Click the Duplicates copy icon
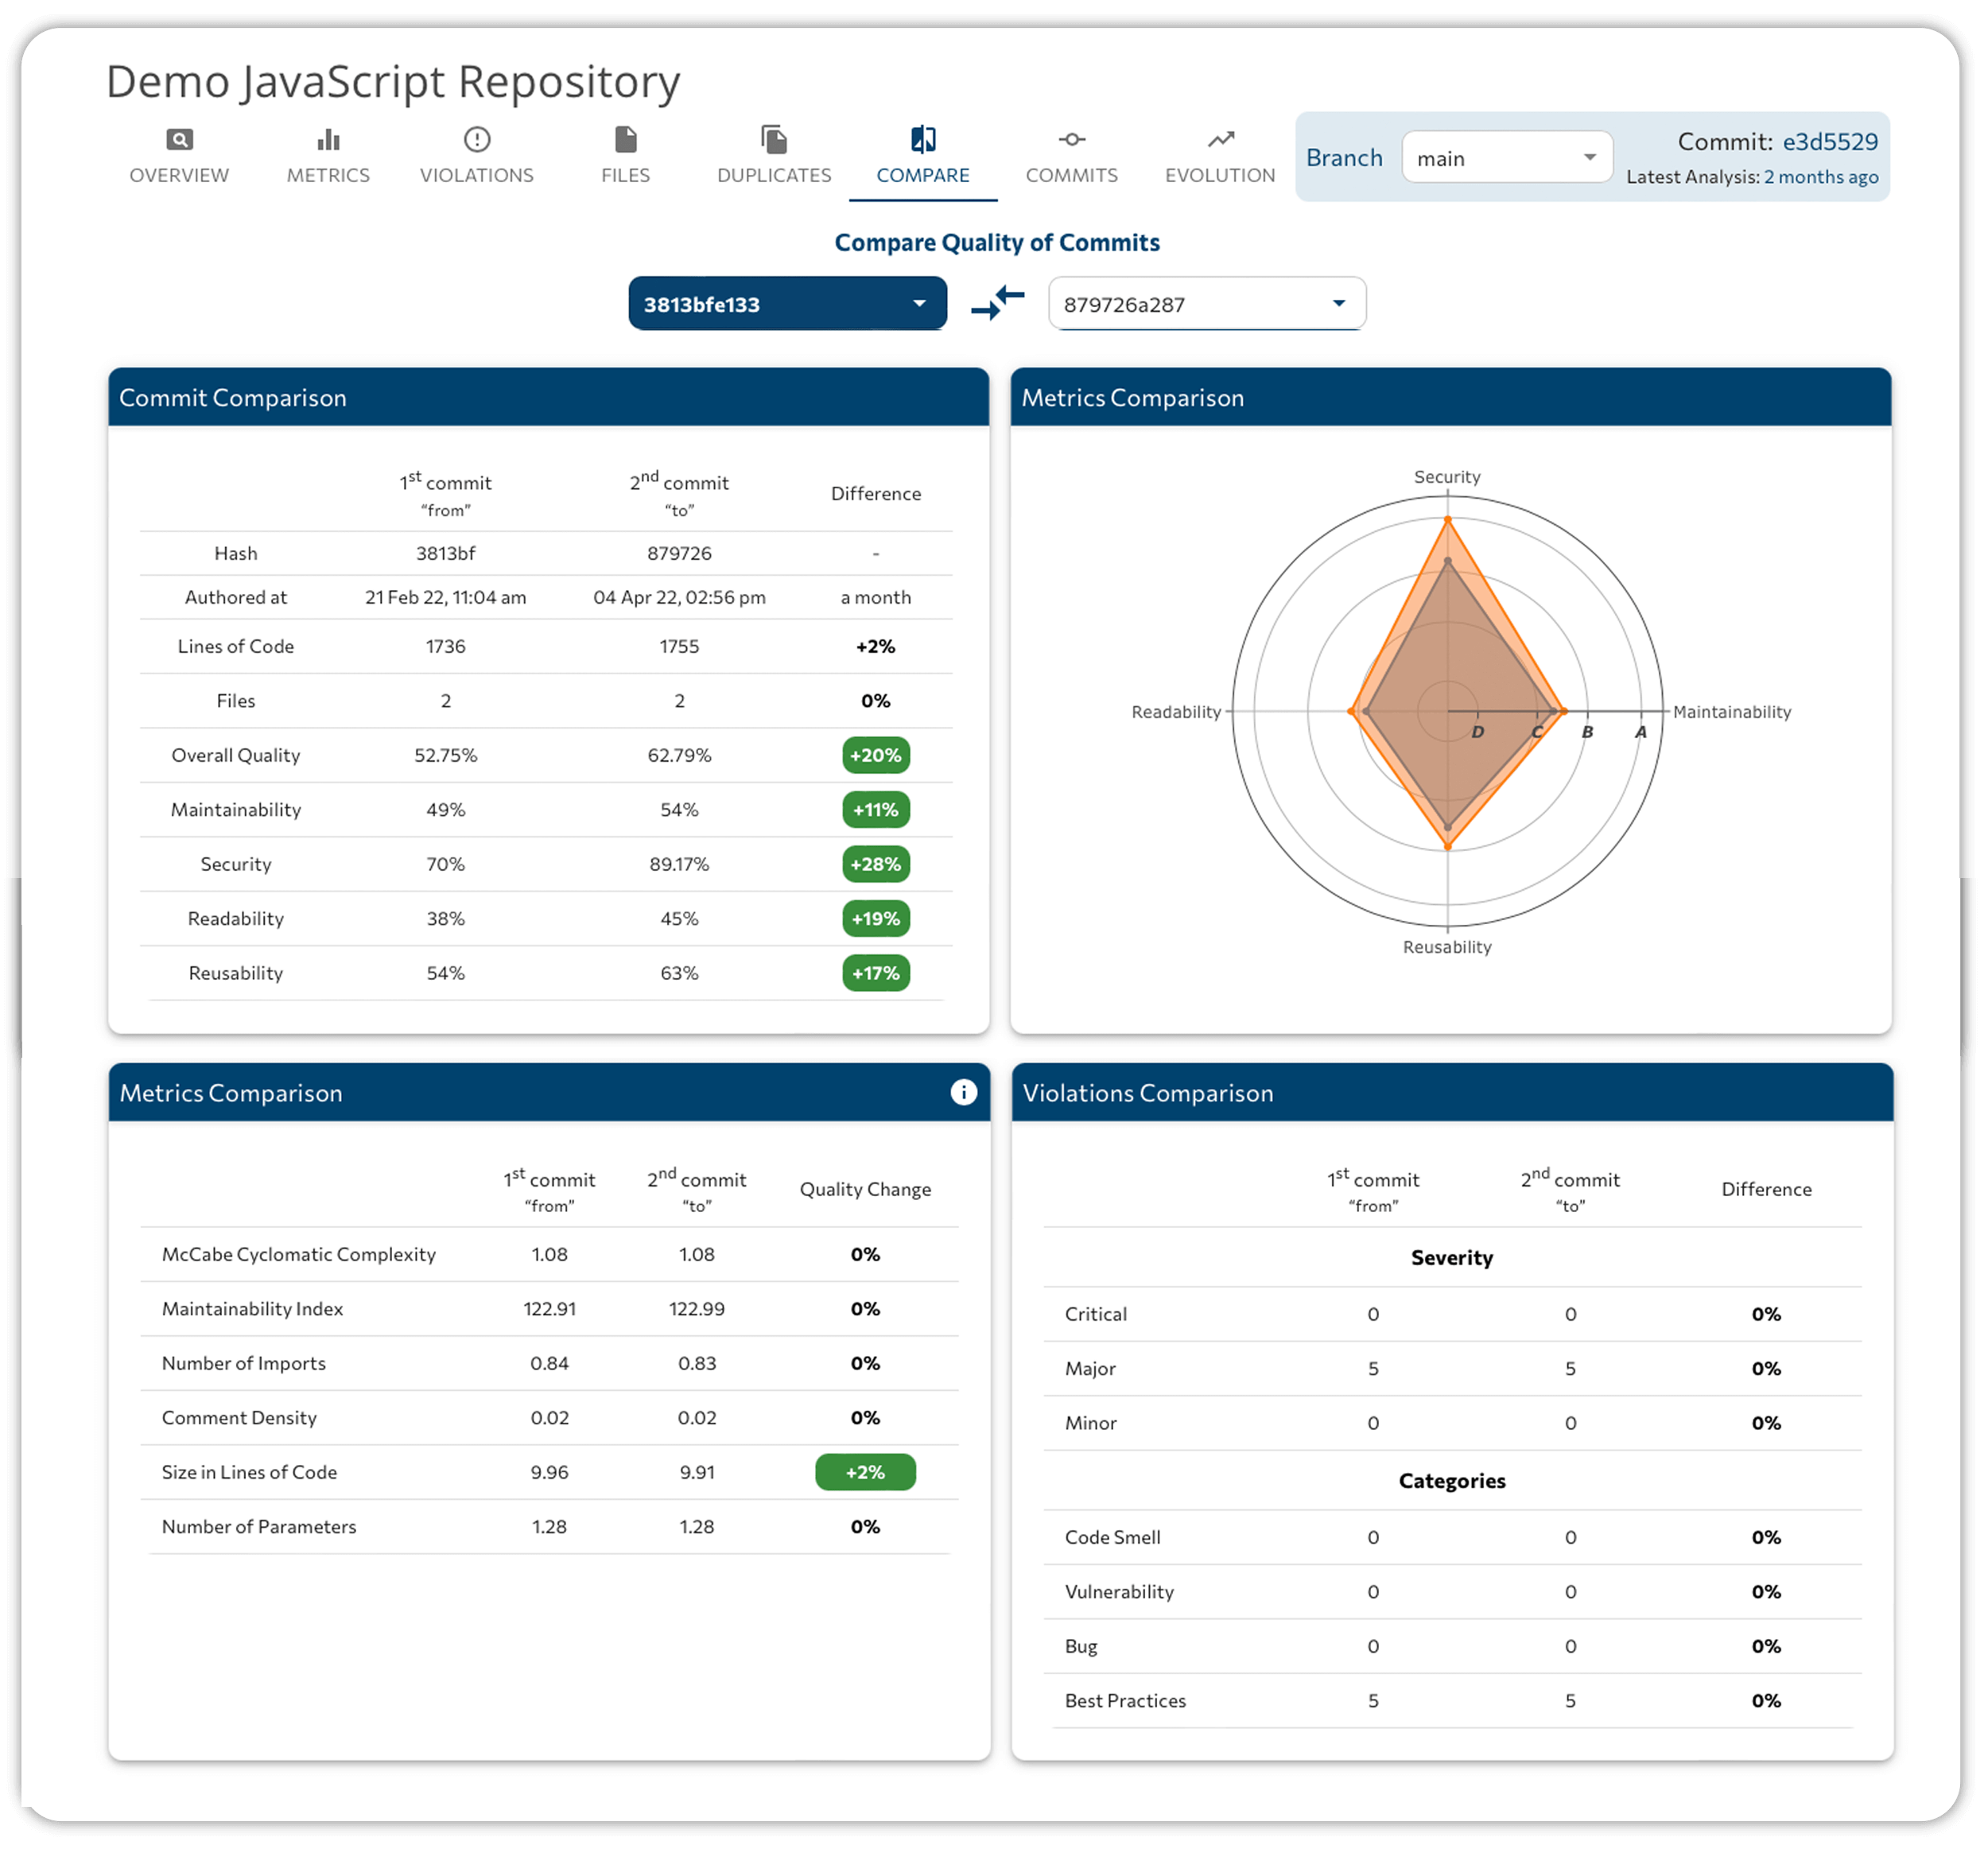1988x1853 pixels. (774, 139)
